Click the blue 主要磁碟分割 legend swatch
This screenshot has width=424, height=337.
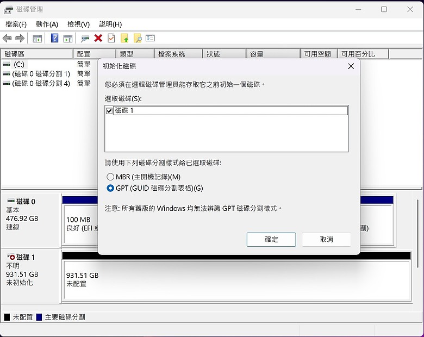39,317
